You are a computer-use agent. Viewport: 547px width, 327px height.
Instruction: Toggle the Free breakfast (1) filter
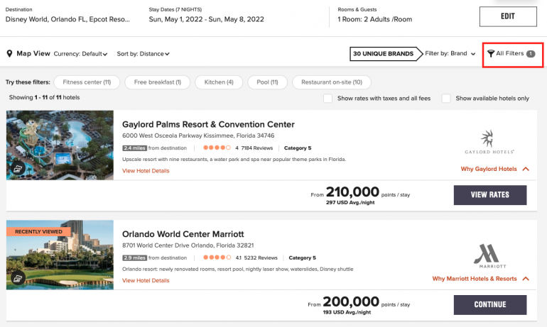[157, 82]
